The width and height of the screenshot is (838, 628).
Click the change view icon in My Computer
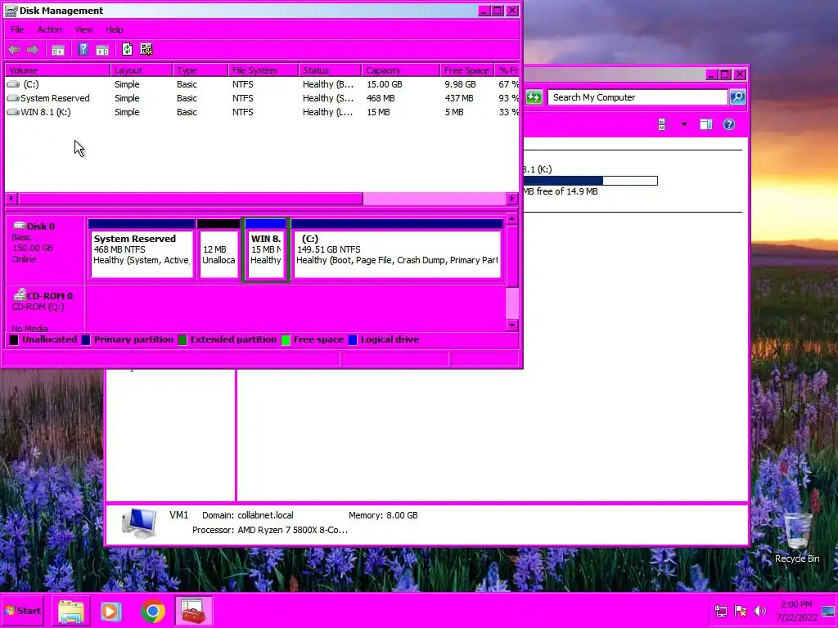click(663, 124)
